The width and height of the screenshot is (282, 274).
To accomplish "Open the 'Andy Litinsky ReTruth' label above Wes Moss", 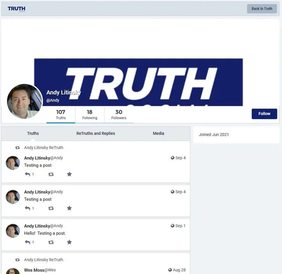I will pyautogui.click(x=44, y=260).
